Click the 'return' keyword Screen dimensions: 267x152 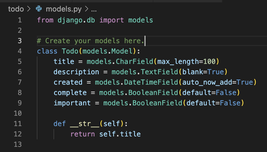[83, 134]
